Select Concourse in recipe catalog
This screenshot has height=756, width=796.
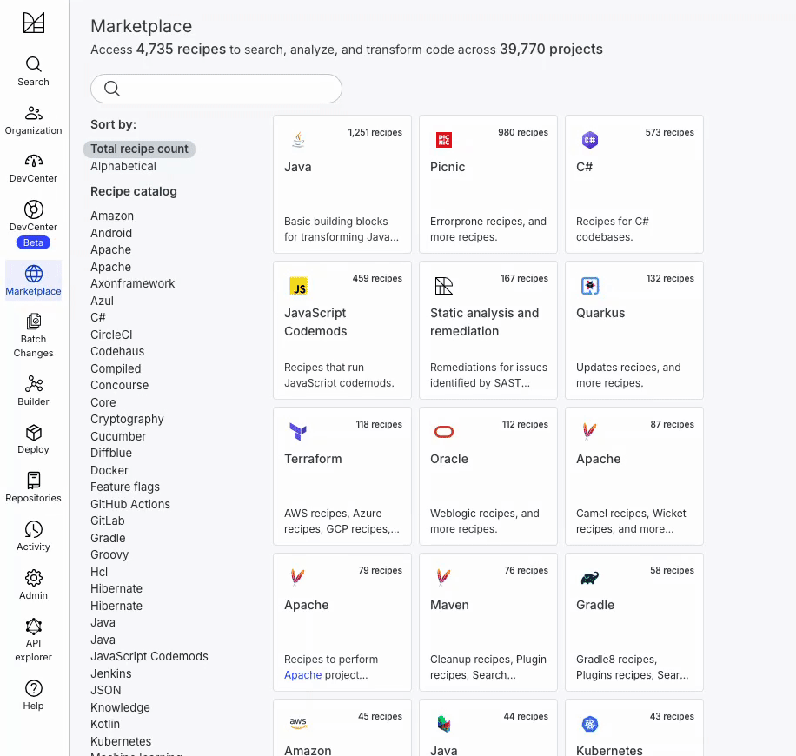[x=119, y=385]
